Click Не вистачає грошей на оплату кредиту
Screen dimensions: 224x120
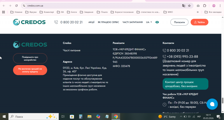(x=30, y=70)
